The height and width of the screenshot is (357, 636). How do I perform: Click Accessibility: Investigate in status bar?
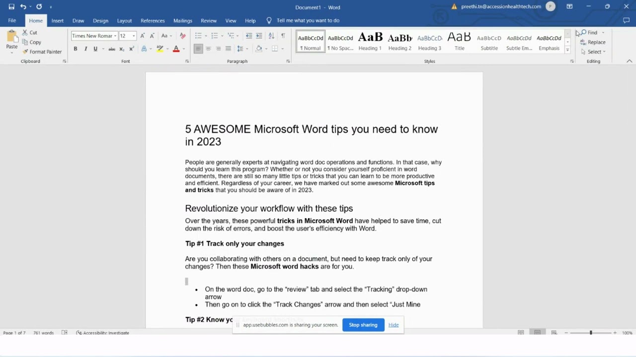102,333
